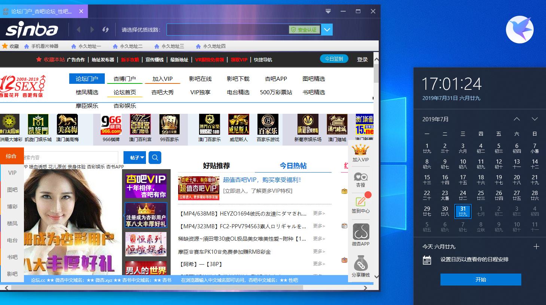
Task: Go back with the browser back arrow
Action: point(79,30)
